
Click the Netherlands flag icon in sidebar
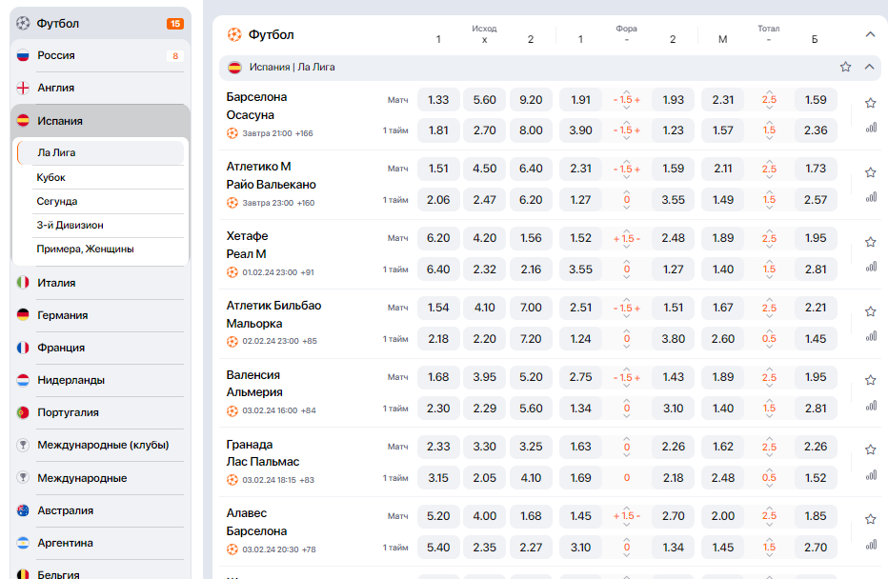[23, 380]
